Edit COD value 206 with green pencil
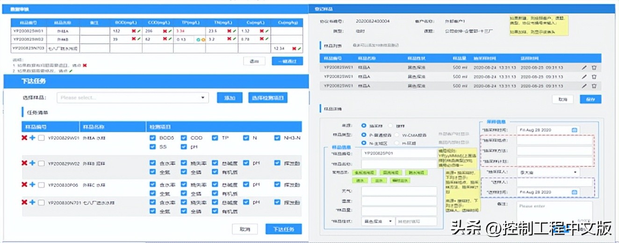The image size is (619, 243). point(169,31)
